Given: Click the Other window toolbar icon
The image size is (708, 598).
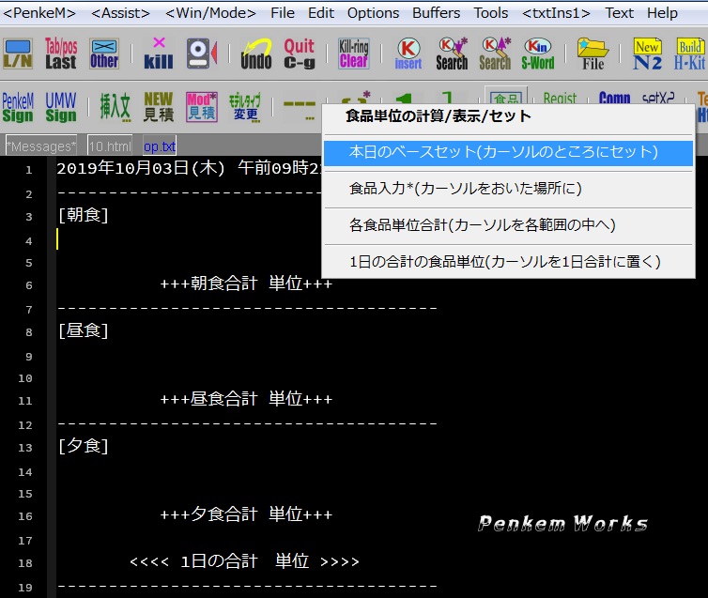Looking at the screenshot, I should click(x=104, y=54).
